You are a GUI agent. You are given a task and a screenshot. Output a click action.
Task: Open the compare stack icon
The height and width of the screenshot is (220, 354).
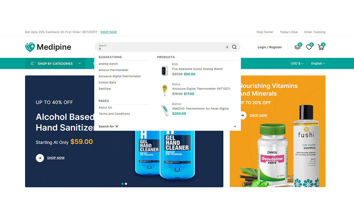point(298,47)
